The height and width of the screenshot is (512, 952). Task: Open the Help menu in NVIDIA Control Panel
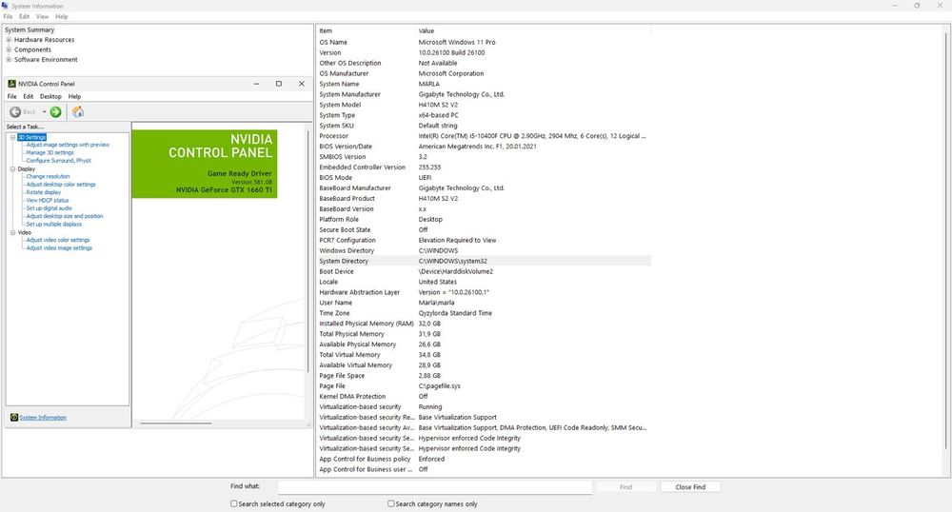[x=74, y=96]
